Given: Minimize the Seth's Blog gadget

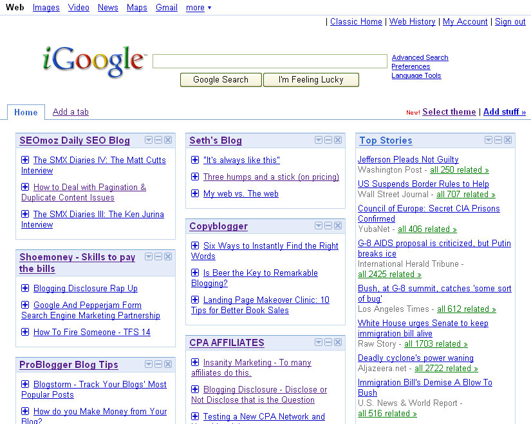Looking at the screenshot, I should [x=328, y=140].
